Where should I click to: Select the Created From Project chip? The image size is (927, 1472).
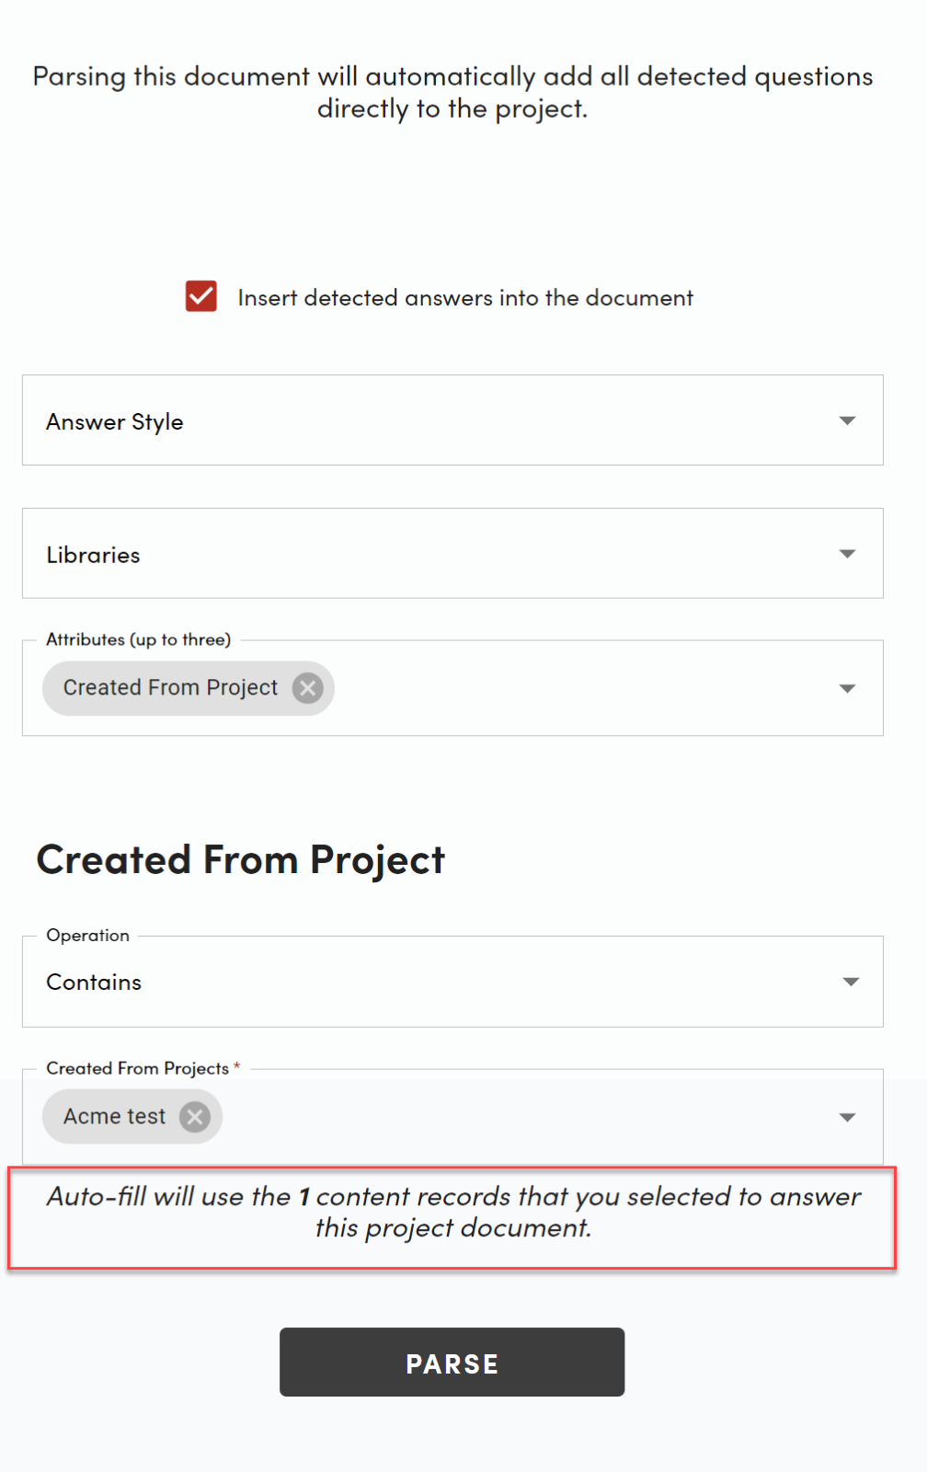tap(170, 688)
